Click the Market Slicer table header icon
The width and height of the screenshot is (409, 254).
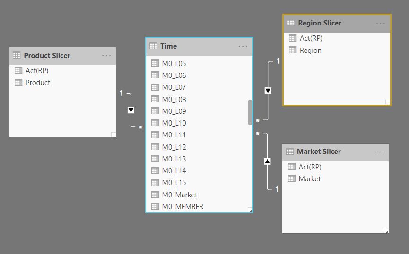(290, 152)
